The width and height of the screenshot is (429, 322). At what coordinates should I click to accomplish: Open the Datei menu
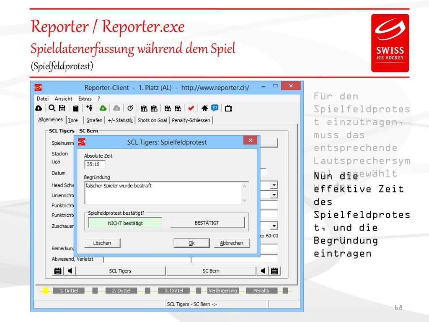(43, 99)
